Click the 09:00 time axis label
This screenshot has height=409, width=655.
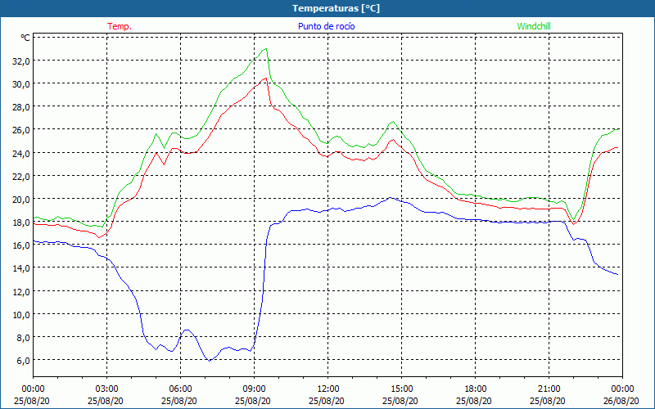pos(254,389)
